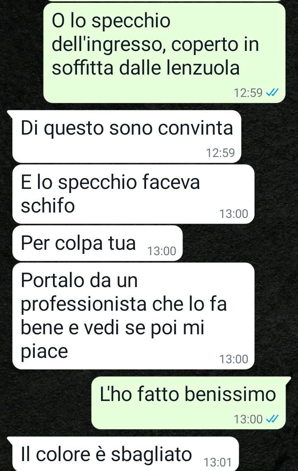The image size is (298, 471).
Task: Click the 12:59 timestamp on the green bubble
Action: pyautogui.click(x=248, y=93)
